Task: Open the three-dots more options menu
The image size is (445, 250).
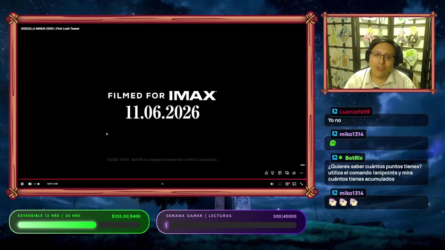Action: 301,173
